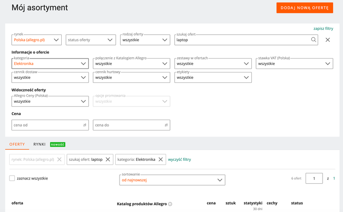The height and width of the screenshot is (212, 343).
Task: Open the 'rynek' dropdown
Action: [37, 40]
